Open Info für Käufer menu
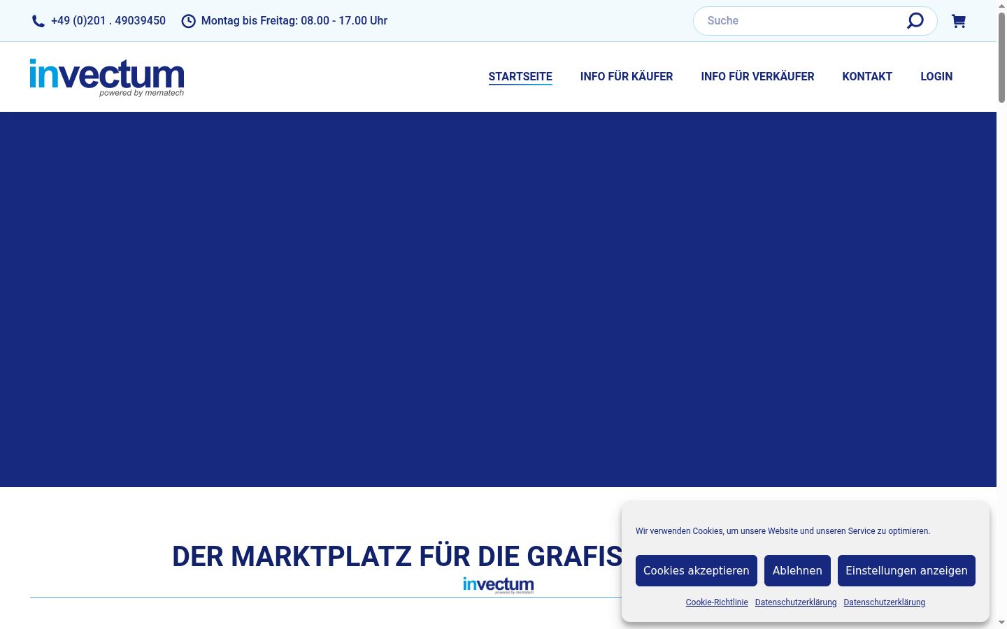This screenshot has height=629, width=1007. [627, 77]
